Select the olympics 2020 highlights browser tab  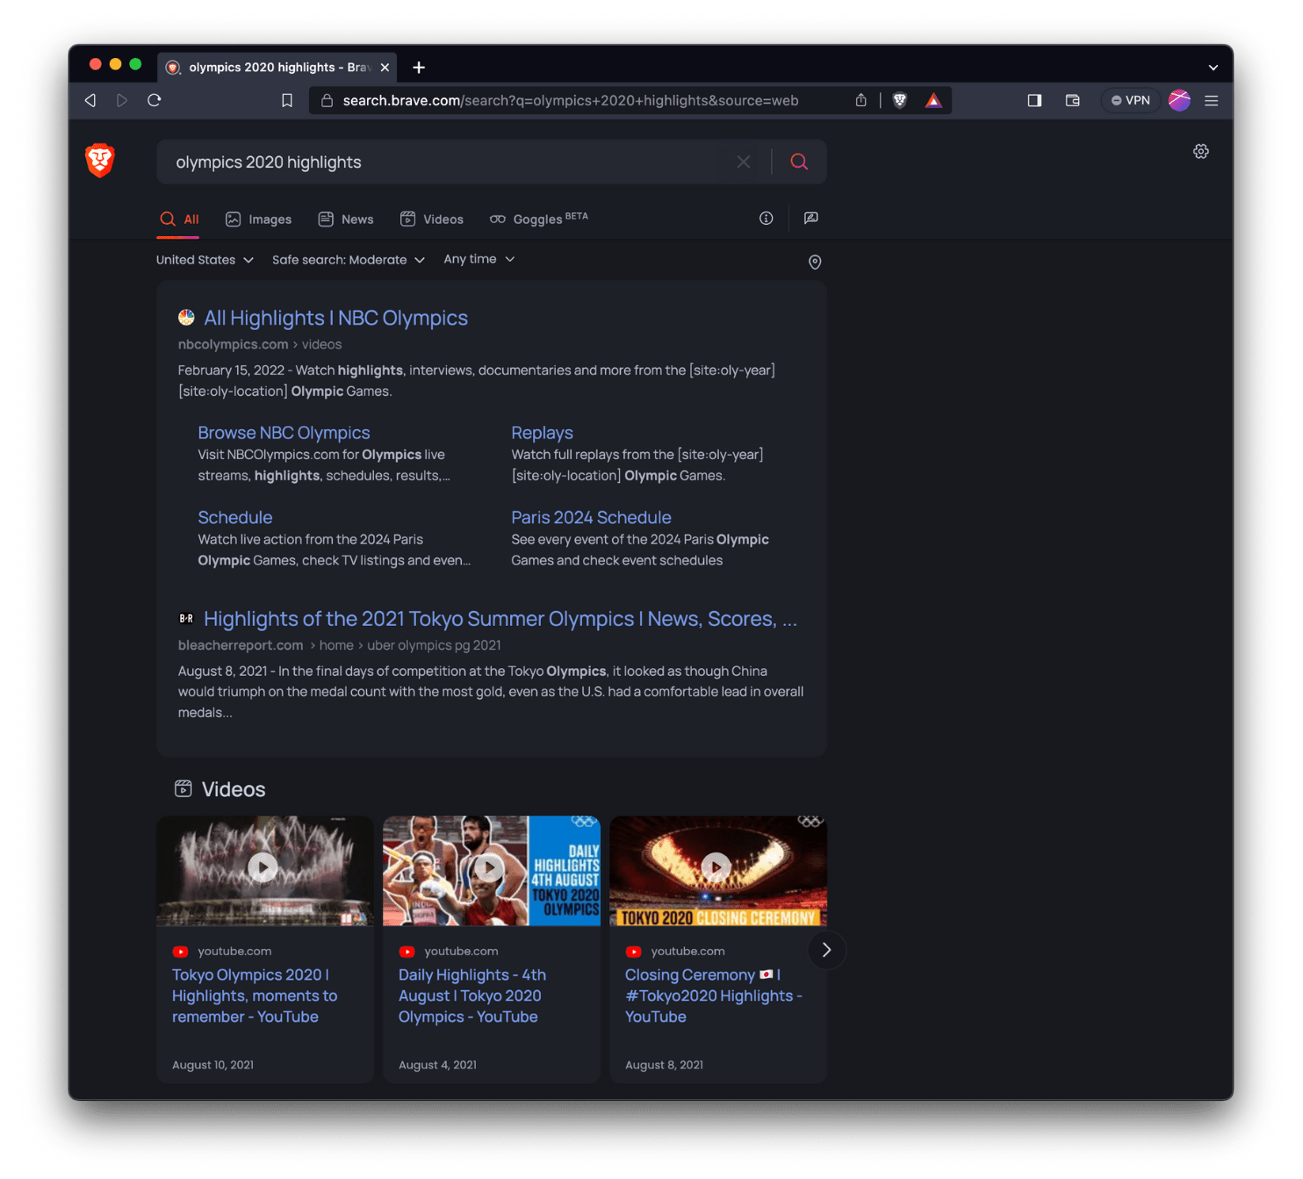coord(277,68)
